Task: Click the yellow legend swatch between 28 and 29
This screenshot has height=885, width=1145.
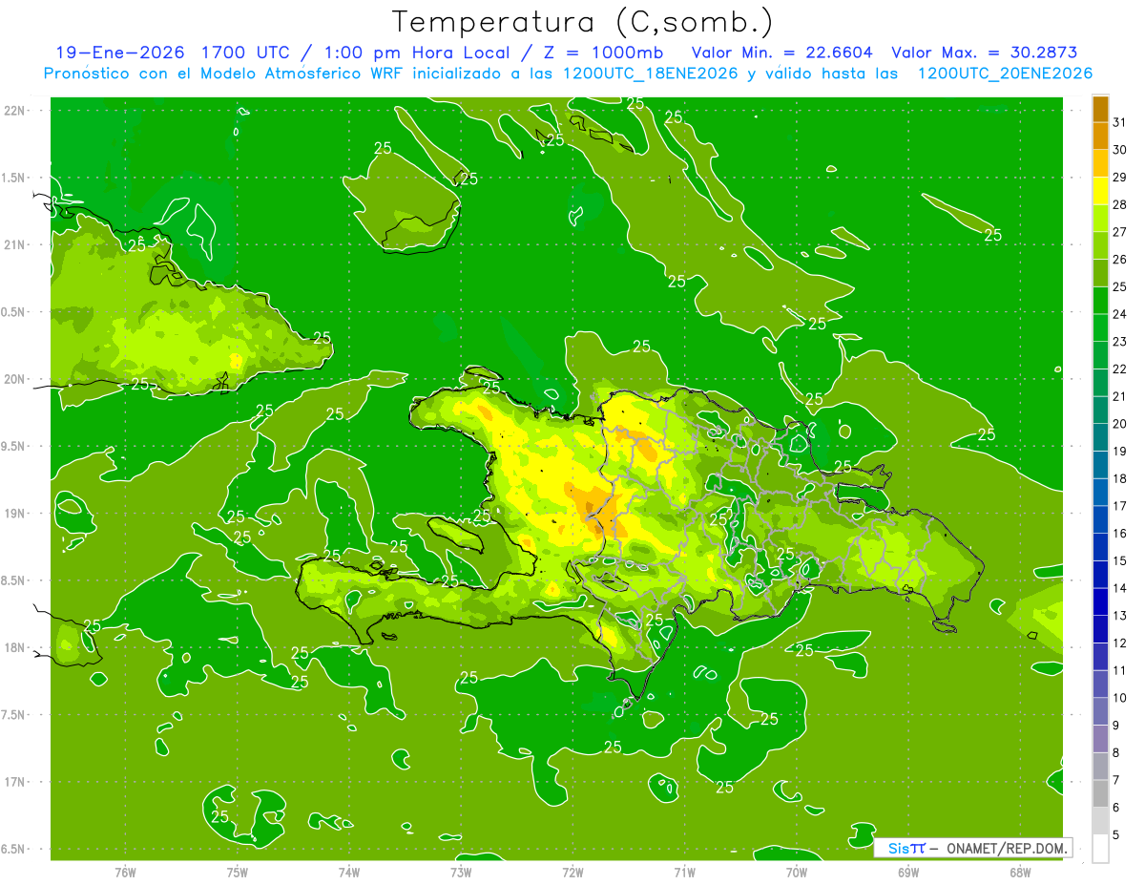Action: point(1100,192)
